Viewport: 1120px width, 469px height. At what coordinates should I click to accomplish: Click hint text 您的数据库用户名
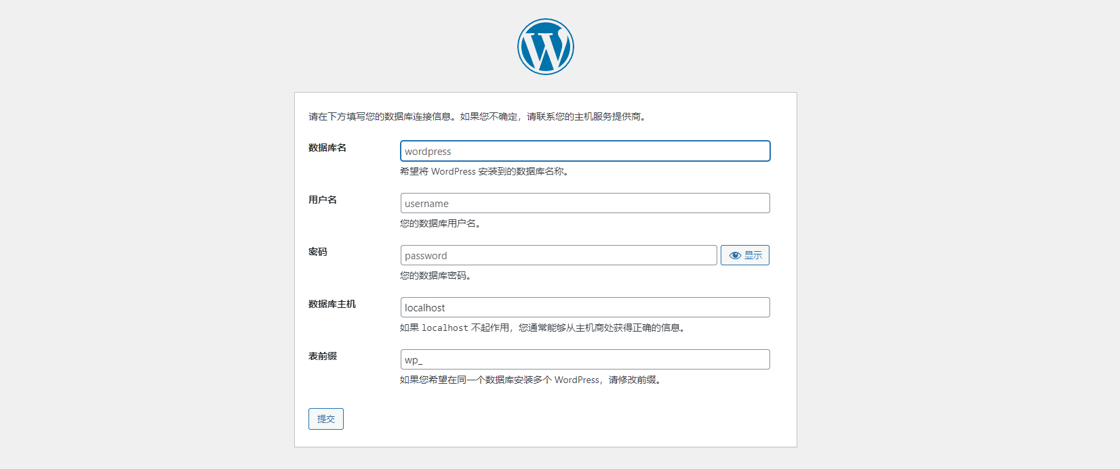pyautogui.click(x=441, y=223)
